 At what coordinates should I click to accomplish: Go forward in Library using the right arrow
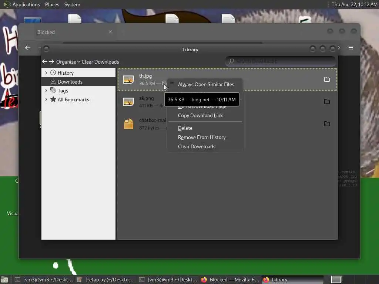51,62
